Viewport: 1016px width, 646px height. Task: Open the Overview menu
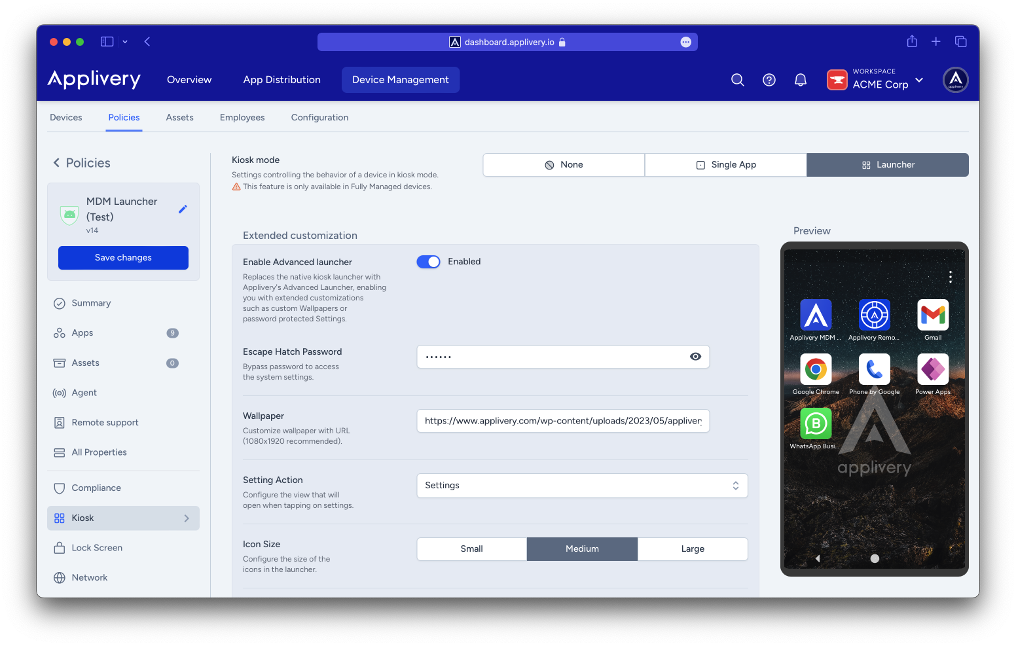pyautogui.click(x=189, y=80)
